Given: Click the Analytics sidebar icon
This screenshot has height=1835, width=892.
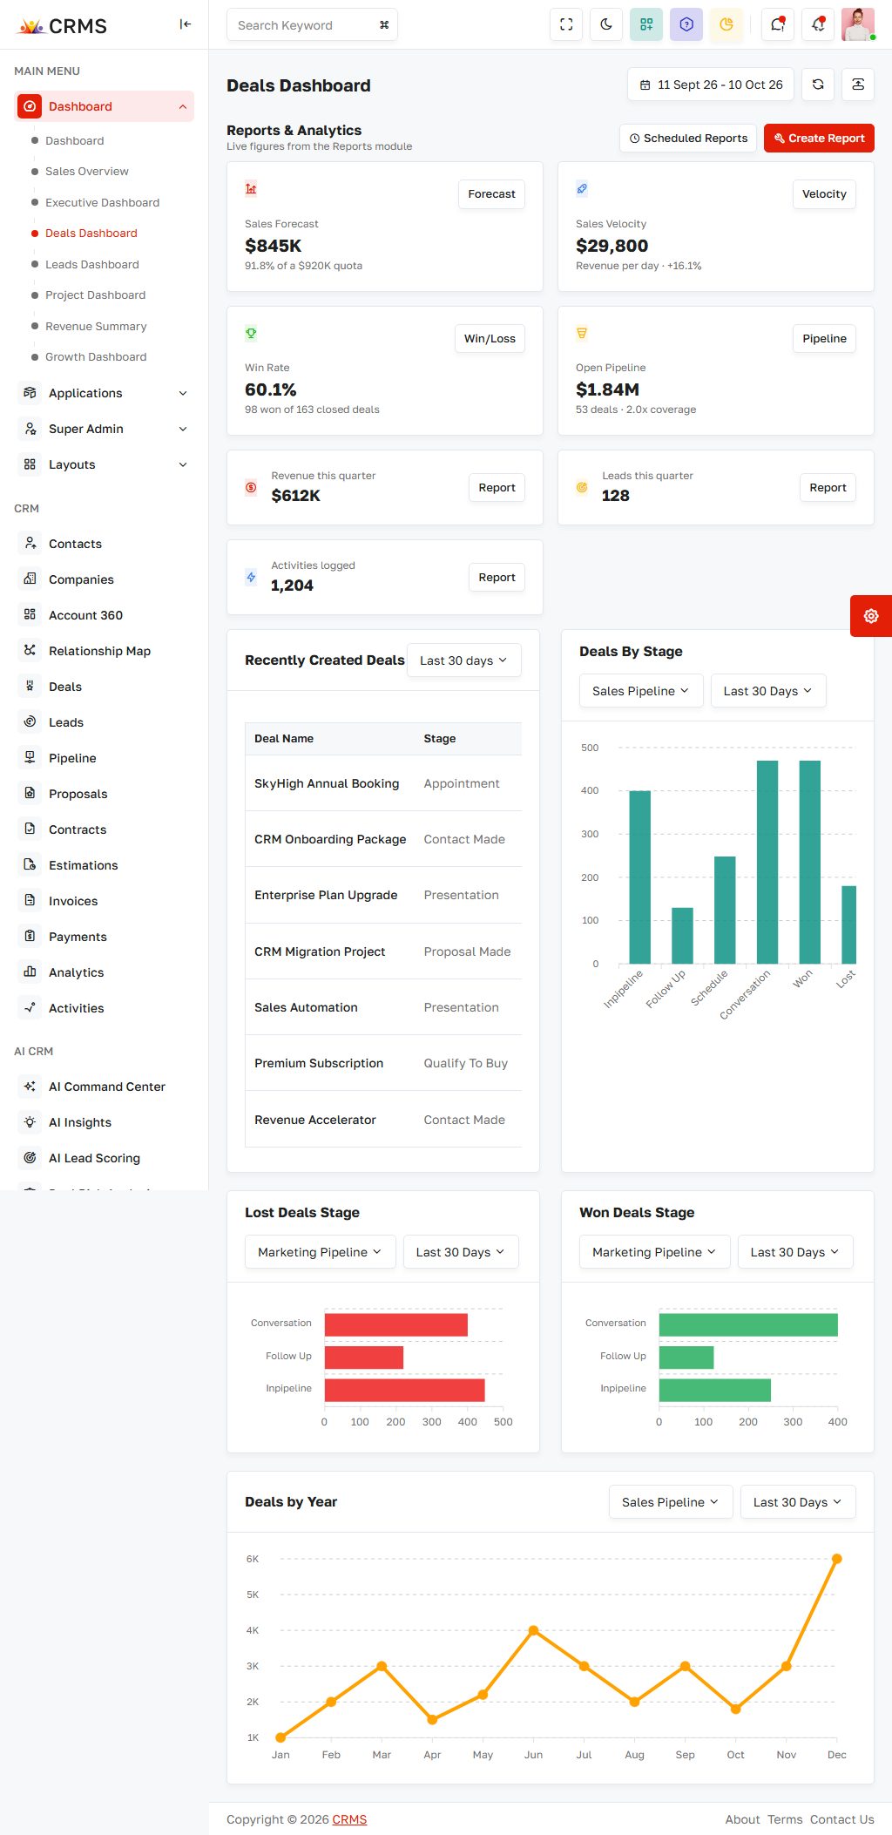Looking at the screenshot, I should point(30,972).
